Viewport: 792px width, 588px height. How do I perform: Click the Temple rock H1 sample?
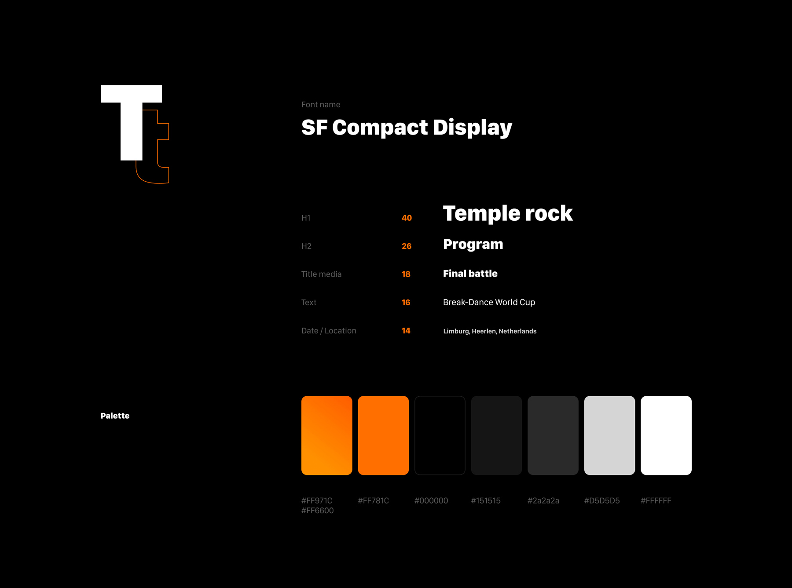[507, 213]
